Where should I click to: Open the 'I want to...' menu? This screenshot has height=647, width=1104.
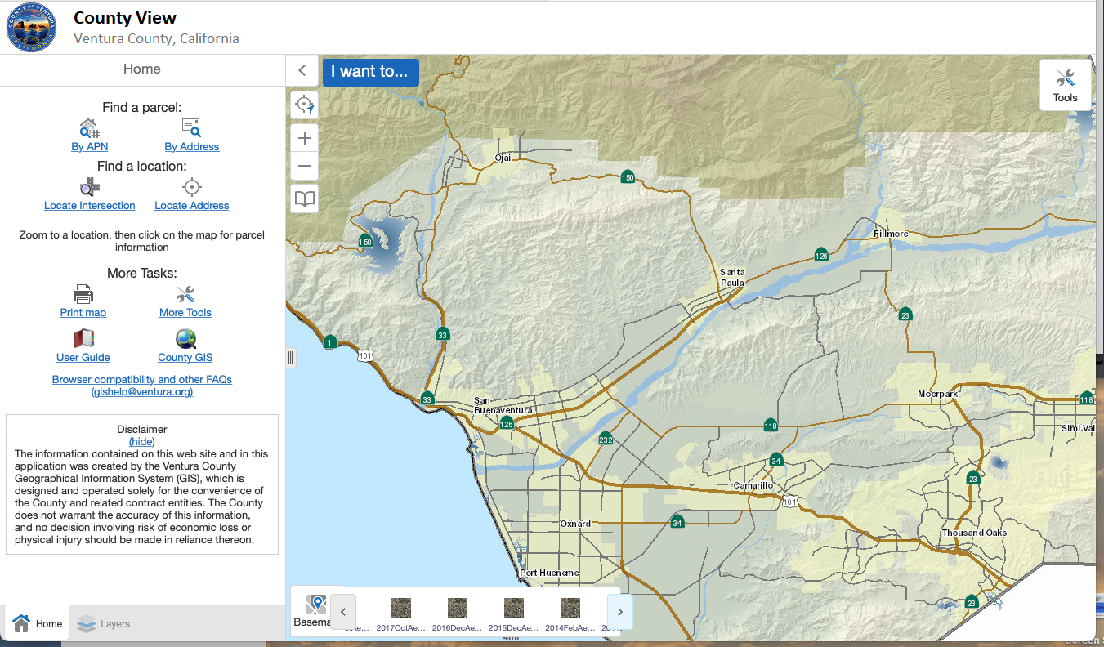(370, 71)
